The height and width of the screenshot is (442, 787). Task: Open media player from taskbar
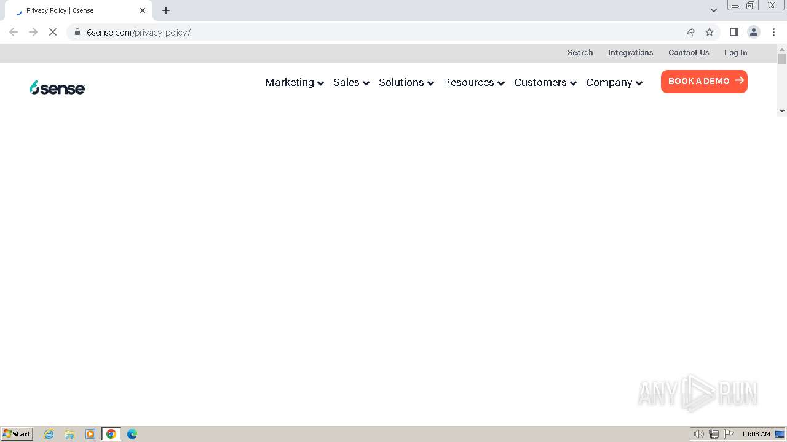pos(90,434)
